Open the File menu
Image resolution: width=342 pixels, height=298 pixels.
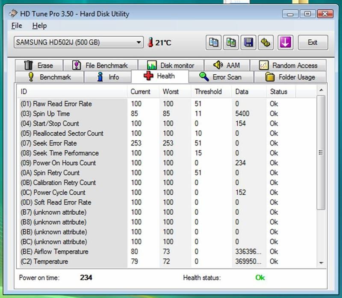pyautogui.click(x=16, y=26)
